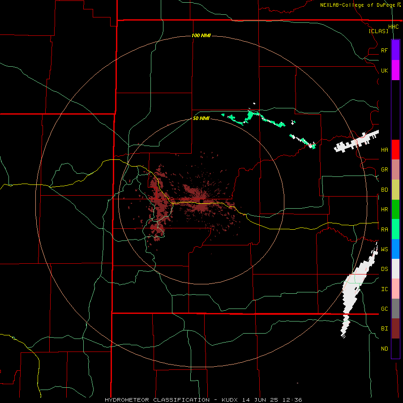Click the BI legend label
Screen dimensions: 403x403
tap(384, 329)
